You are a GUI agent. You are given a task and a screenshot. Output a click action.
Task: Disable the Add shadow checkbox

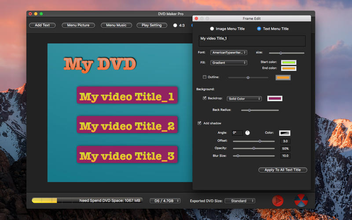tap(200, 123)
